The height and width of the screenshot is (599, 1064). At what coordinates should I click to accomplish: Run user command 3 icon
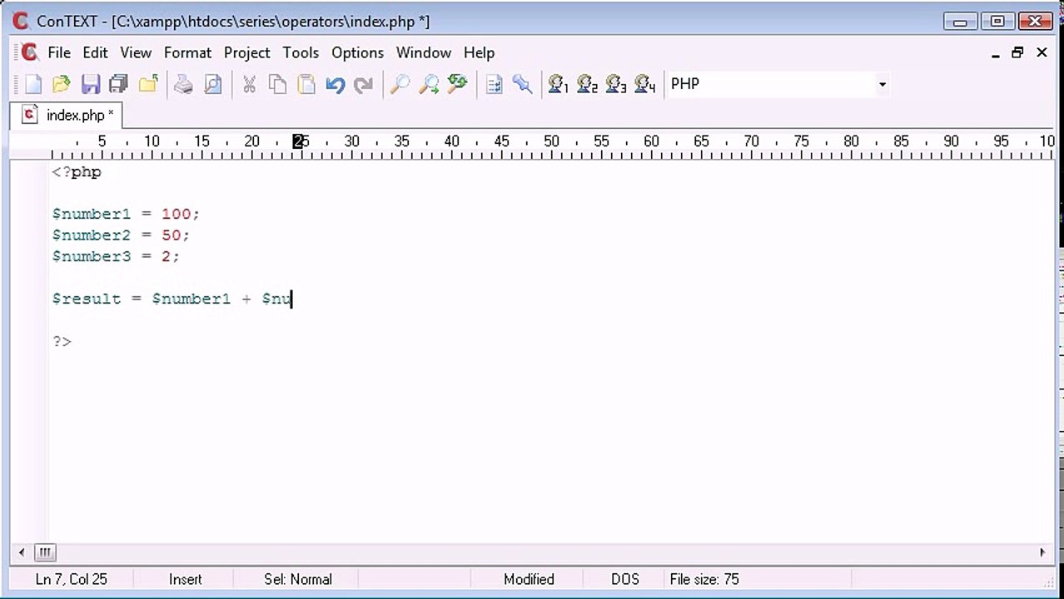click(x=616, y=84)
